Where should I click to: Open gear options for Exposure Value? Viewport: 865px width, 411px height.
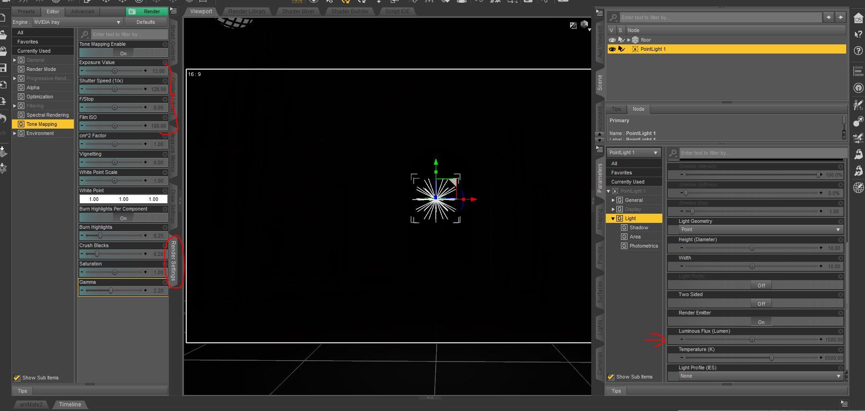pyautogui.click(x=165, y=63)
